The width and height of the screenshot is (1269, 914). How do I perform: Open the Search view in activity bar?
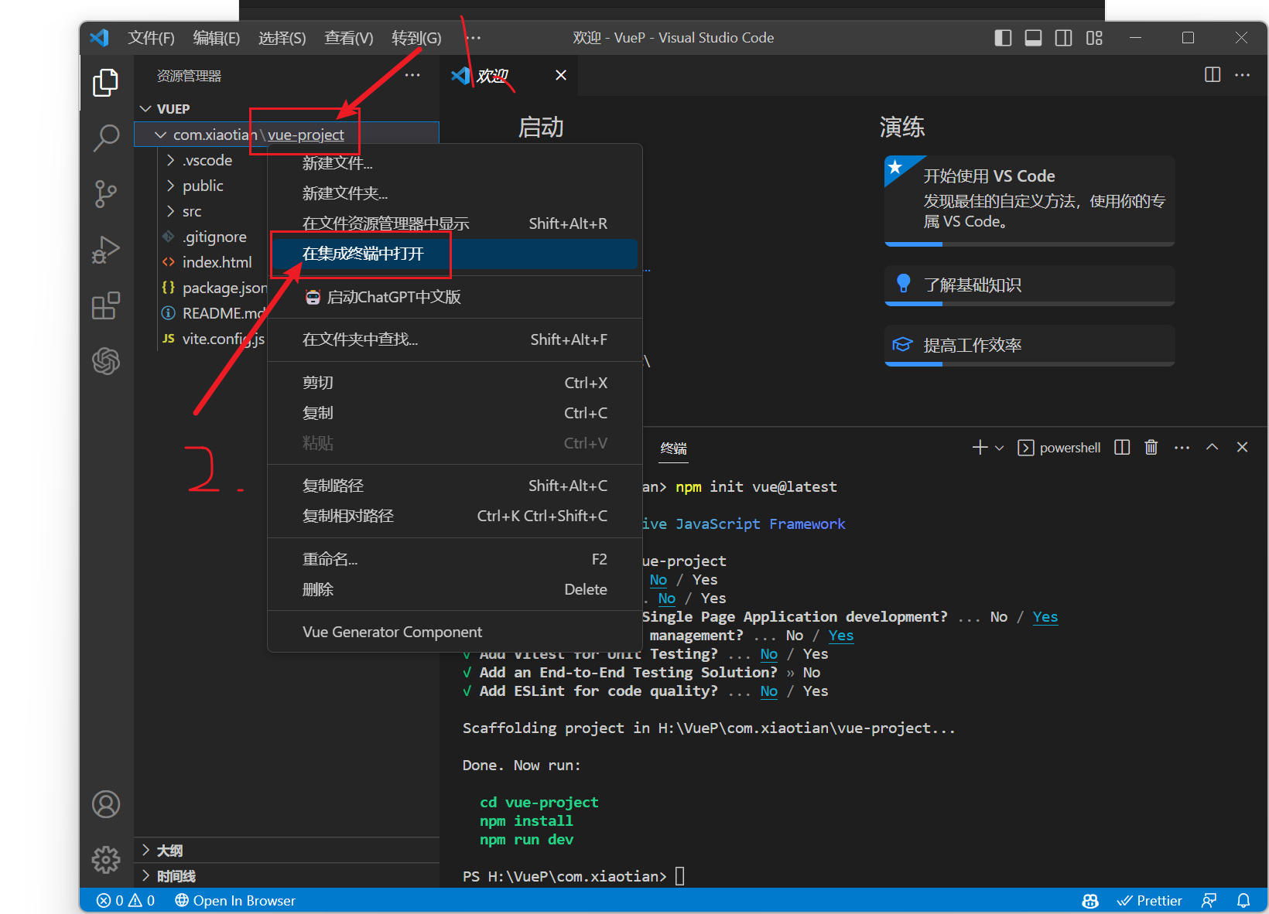tap(106, 138)
